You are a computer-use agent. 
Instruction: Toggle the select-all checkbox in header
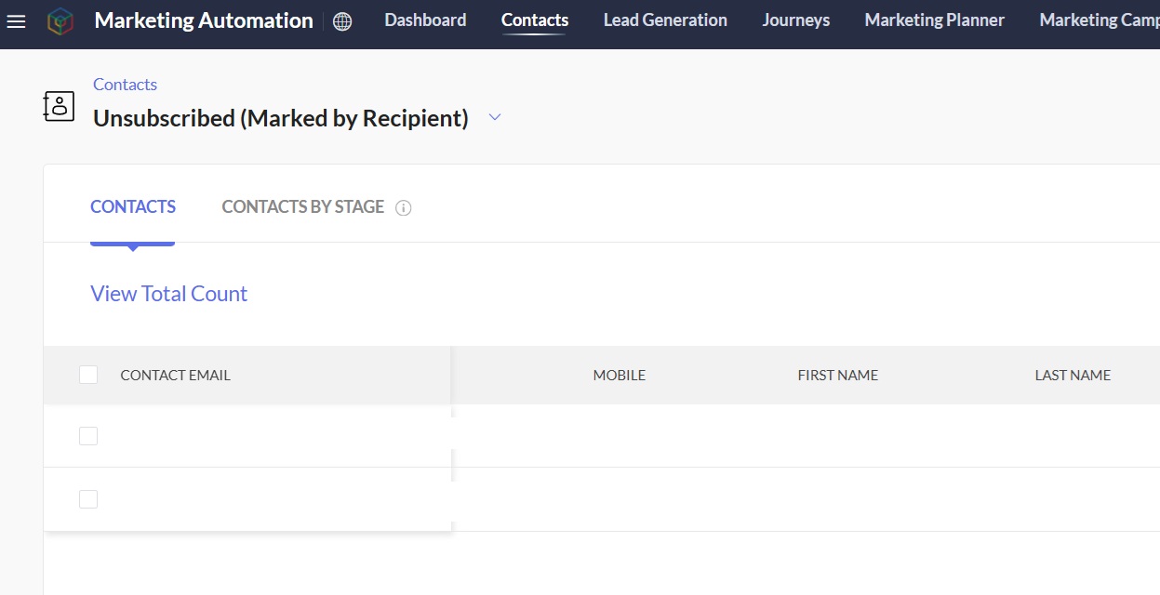[88, 375]
